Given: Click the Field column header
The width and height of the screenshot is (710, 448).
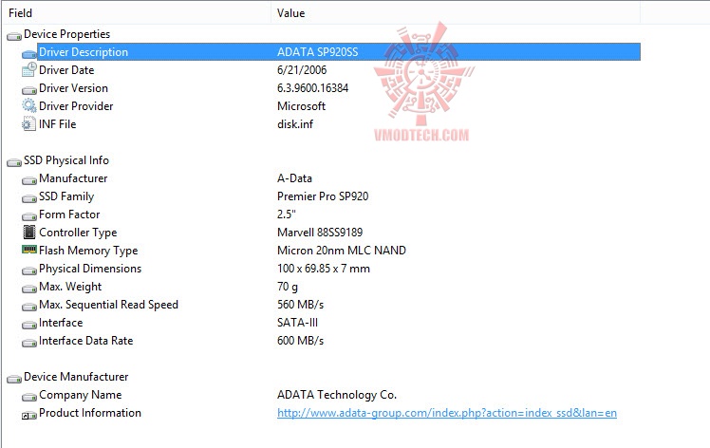Looking at the screenshot, I should pos(20,13).
